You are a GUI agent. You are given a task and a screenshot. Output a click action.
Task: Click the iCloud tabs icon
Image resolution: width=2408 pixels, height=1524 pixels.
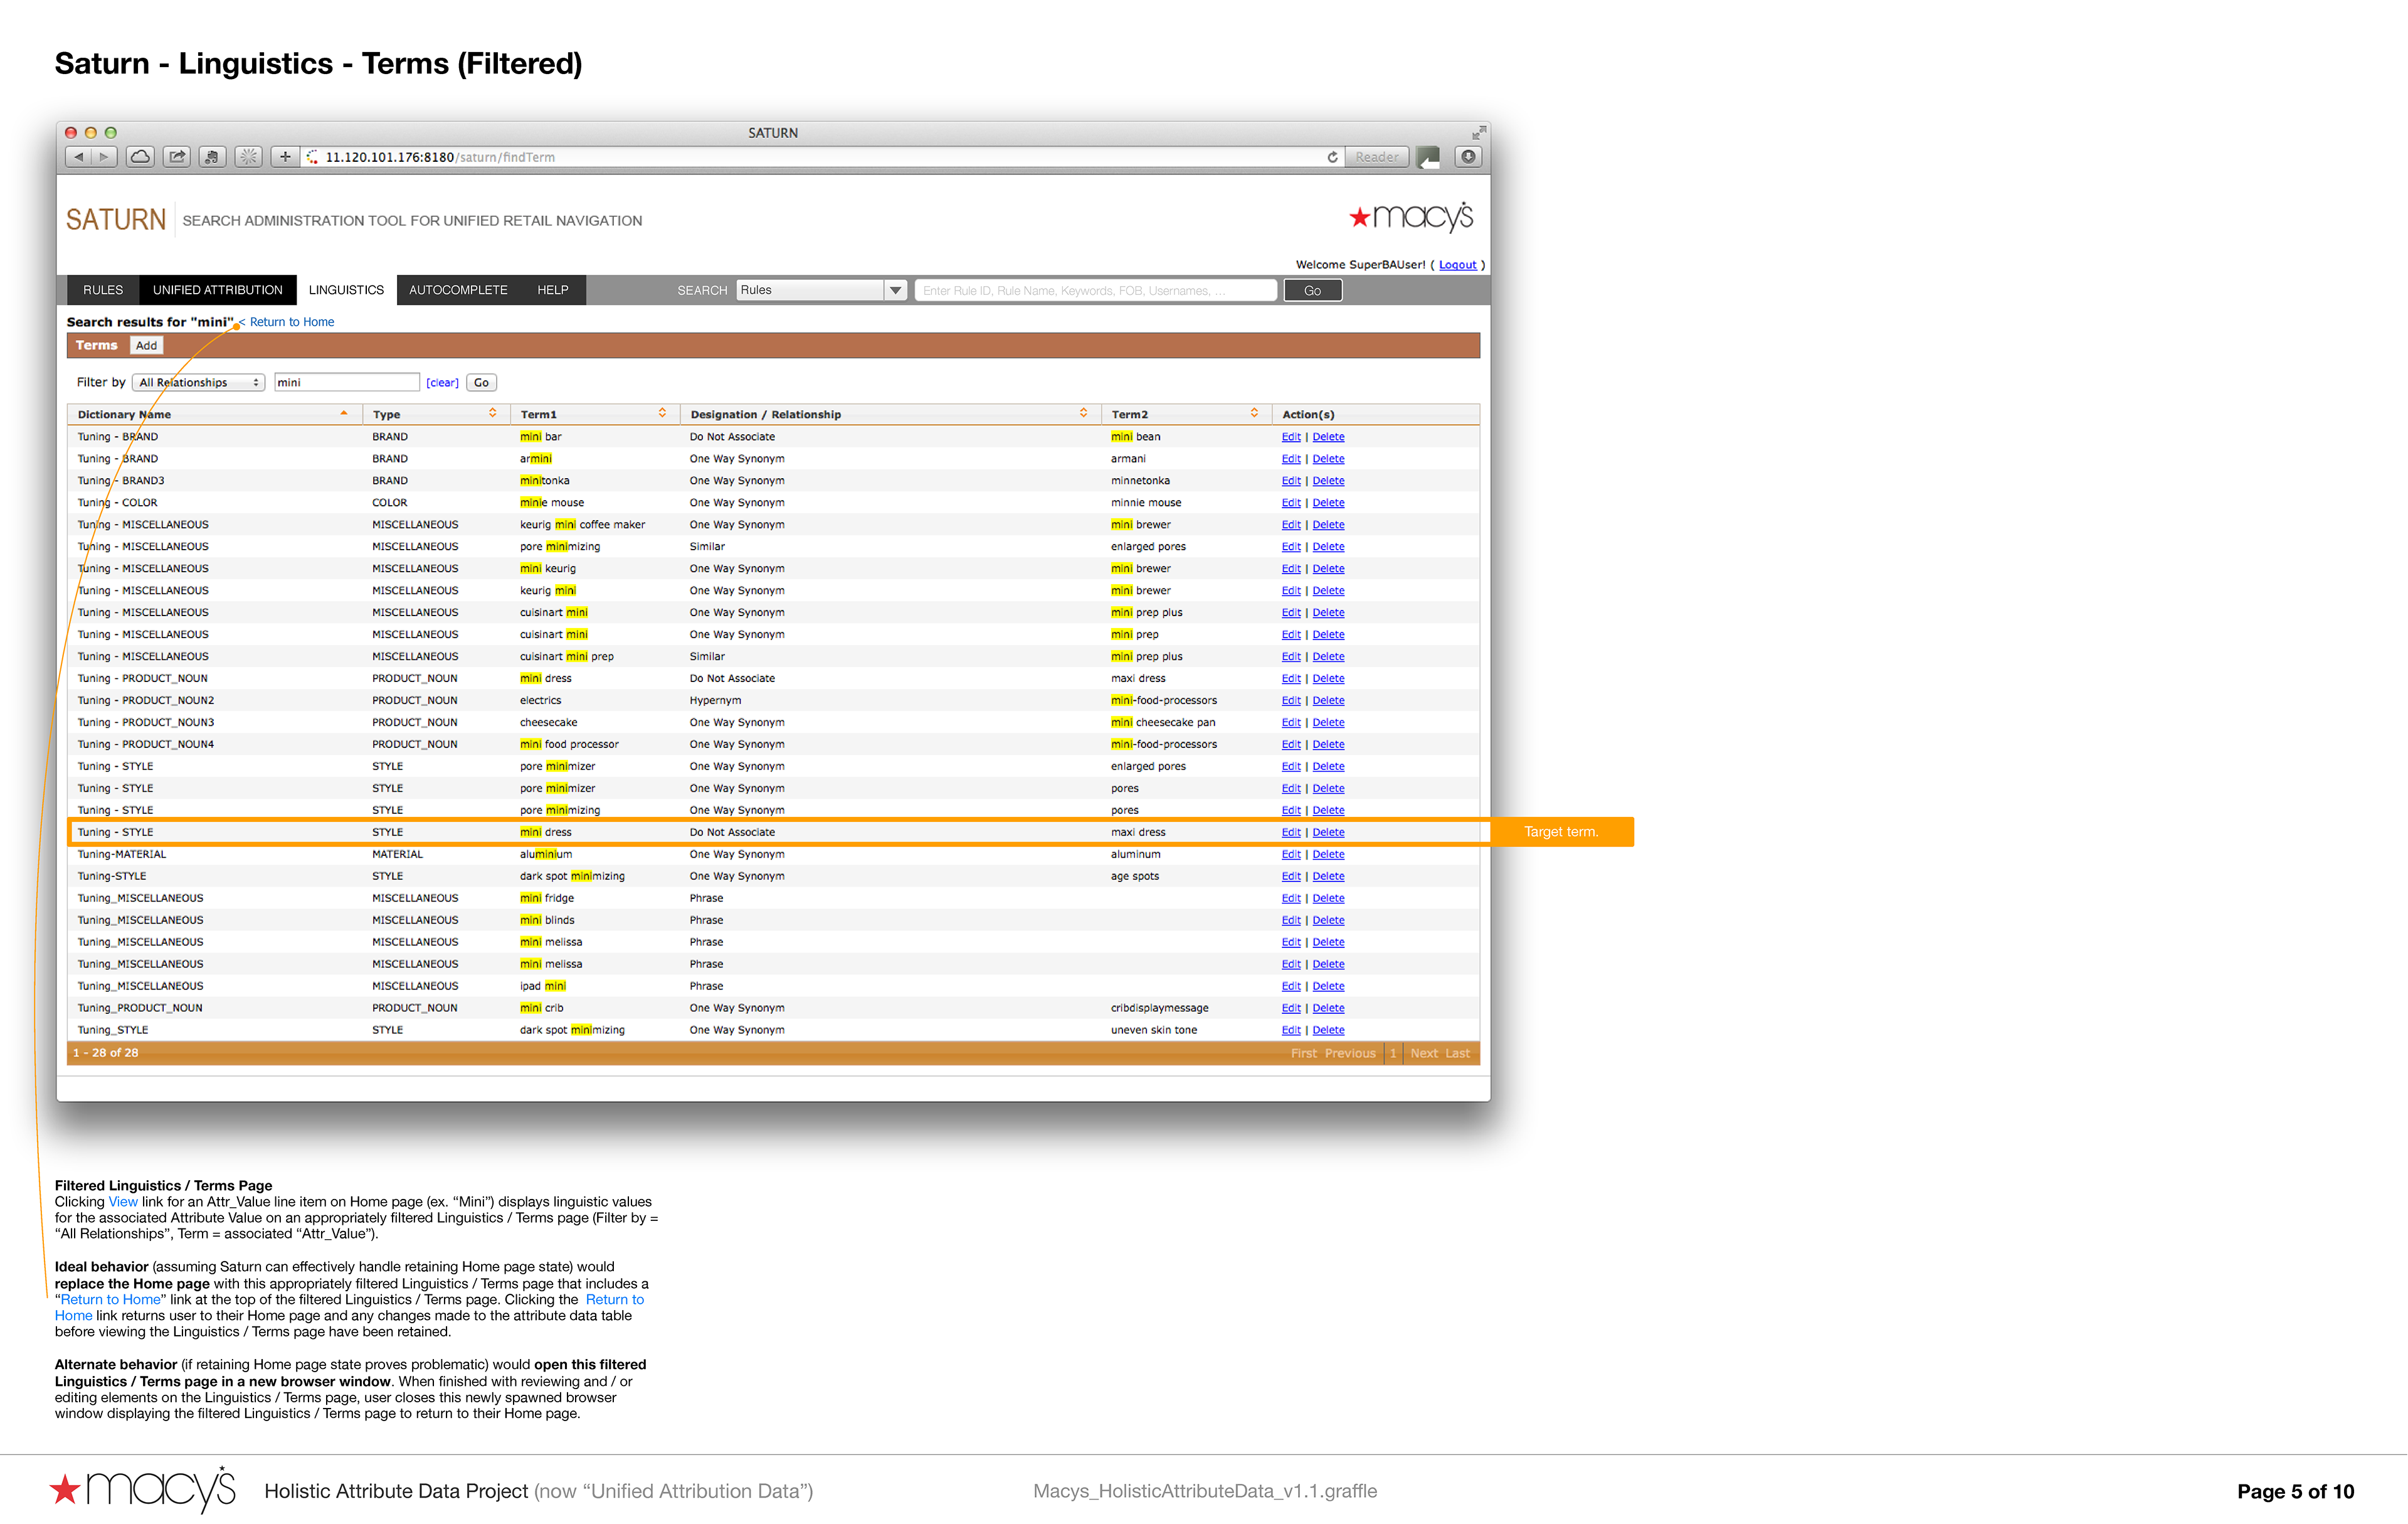[x=141, y=157]
